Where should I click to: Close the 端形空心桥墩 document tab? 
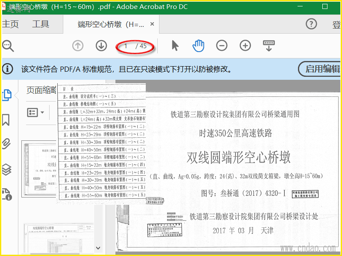click(152, 24)
